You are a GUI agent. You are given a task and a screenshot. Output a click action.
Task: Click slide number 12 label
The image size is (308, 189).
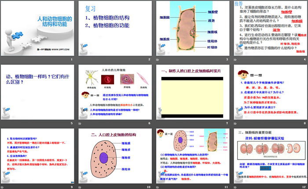[304, 187]
